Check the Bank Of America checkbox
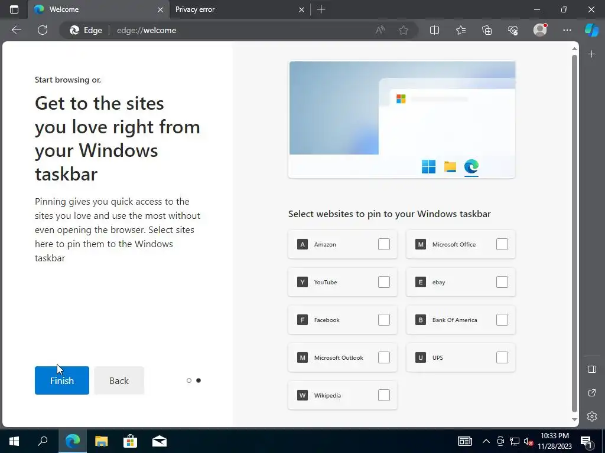Image resolution: width=605 pixels, height=453 pixels. pos(502,320)
